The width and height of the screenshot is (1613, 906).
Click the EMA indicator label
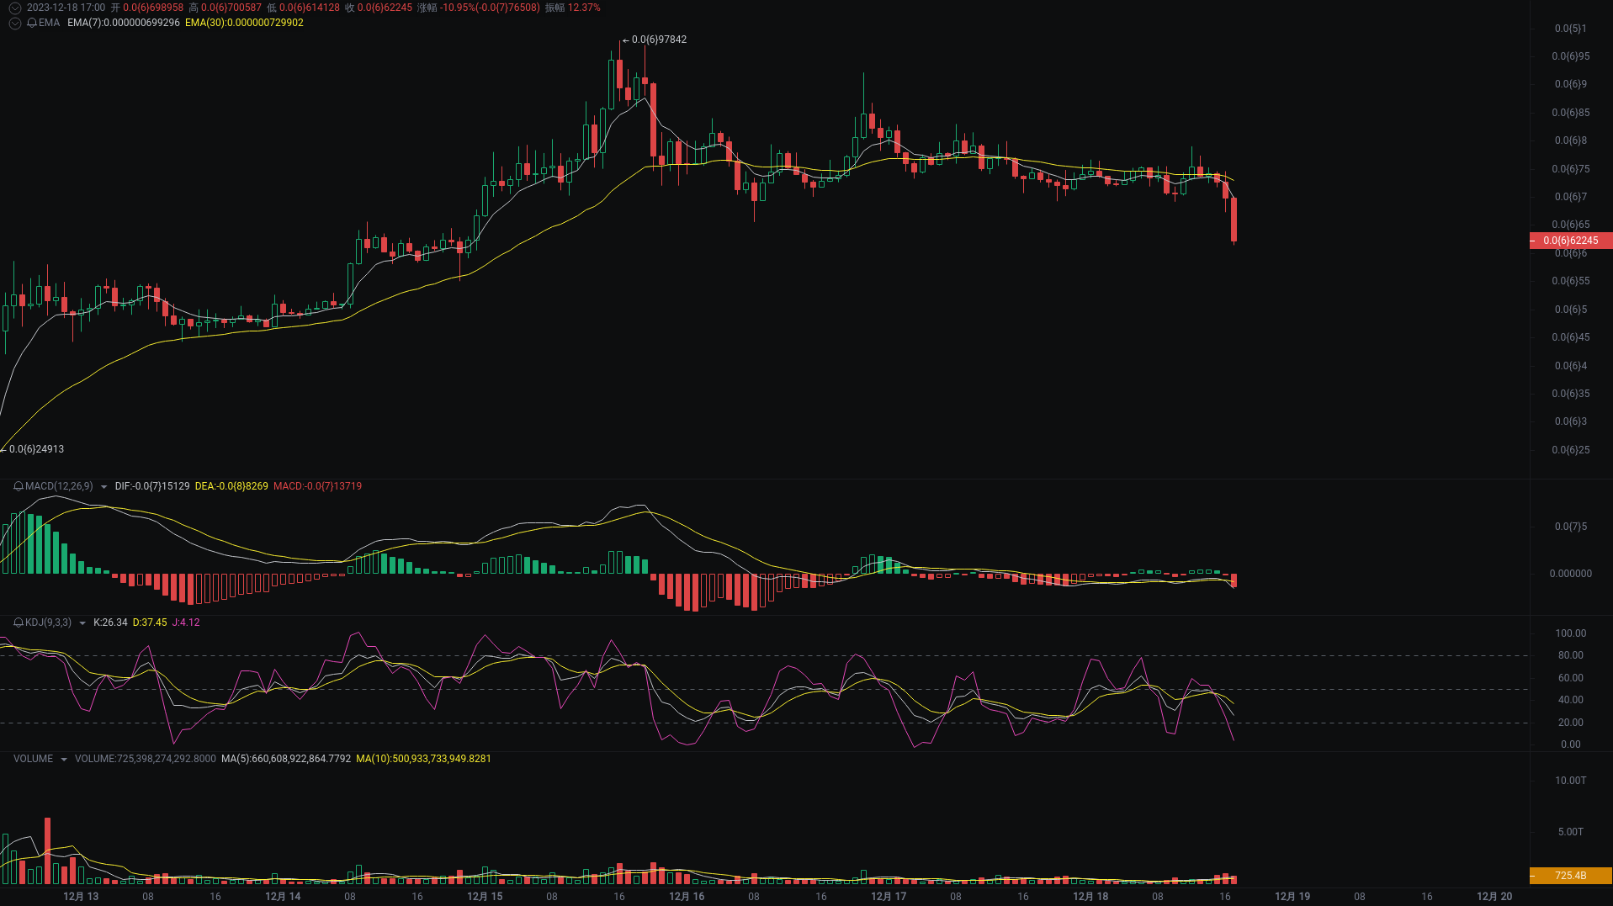pos(50,23)
